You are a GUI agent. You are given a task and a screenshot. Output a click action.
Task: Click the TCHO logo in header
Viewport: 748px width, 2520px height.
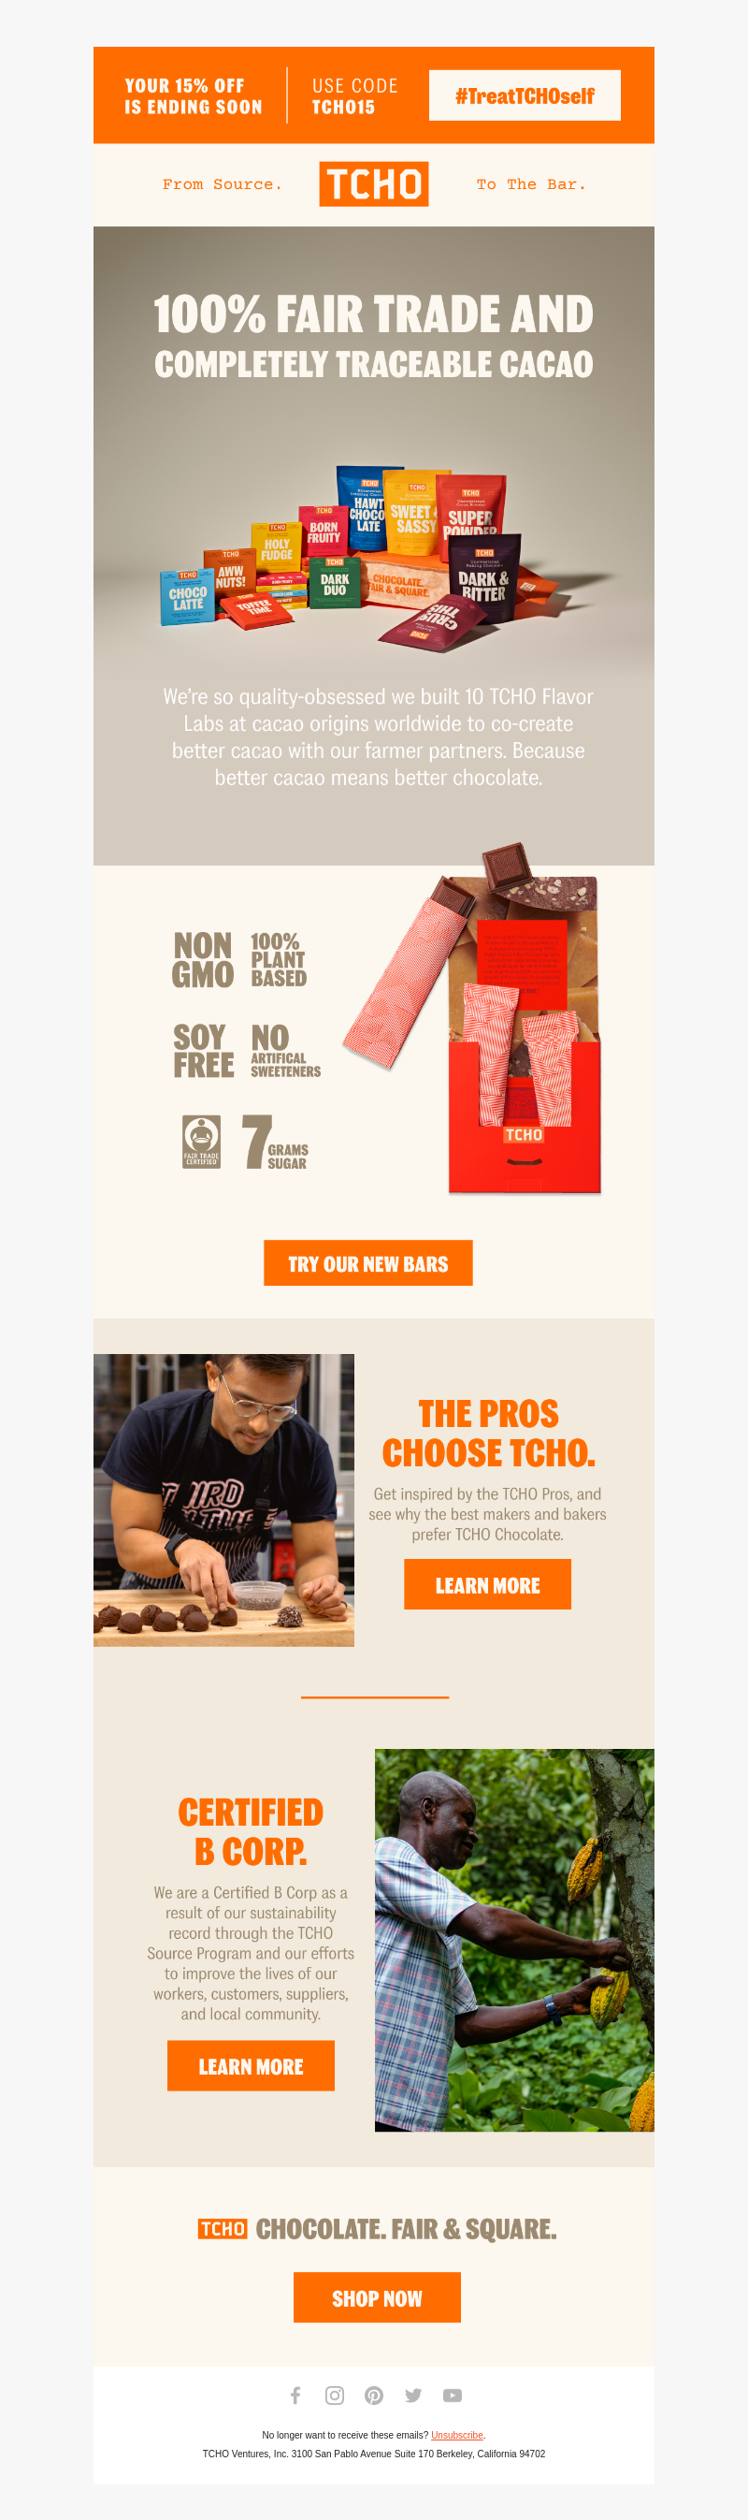click(x=373, y=184)
